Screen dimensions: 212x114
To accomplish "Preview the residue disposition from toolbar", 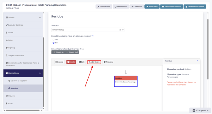I will [108, 62].
